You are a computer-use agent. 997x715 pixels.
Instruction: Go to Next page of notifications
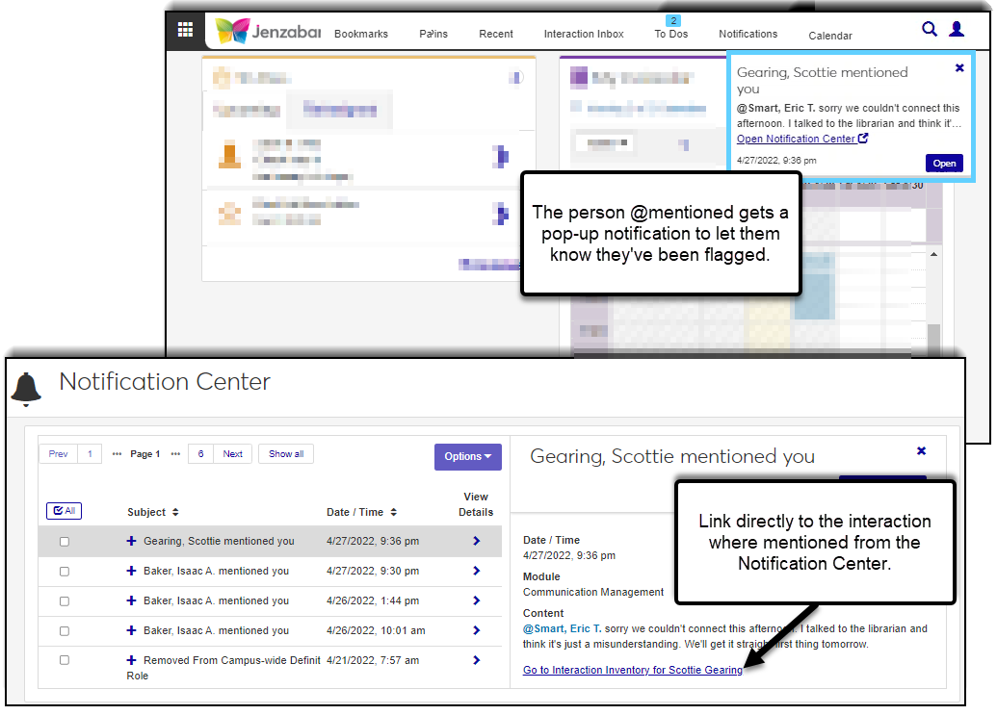tap(233, 454)
